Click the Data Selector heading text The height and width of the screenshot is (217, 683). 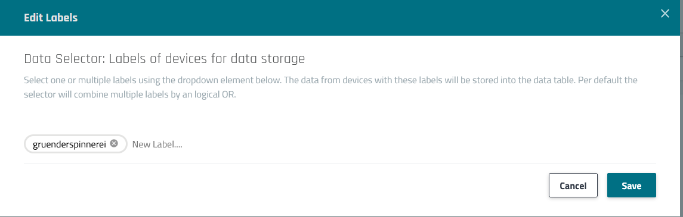pyautogui.click(x=164, y=59)
